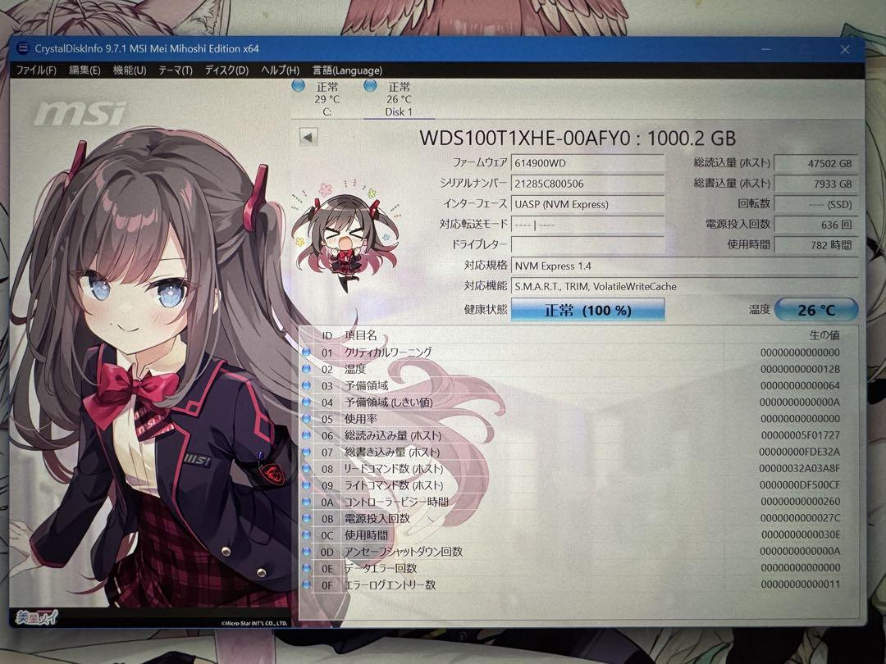Open the 機能(U) menu
886x664 pixels.
coord(130,70)
